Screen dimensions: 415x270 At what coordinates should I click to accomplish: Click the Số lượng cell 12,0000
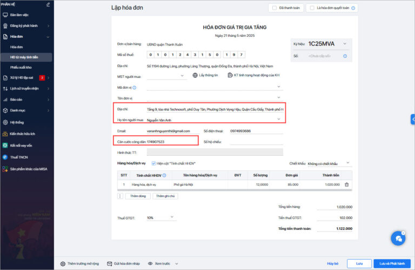(259, 185)
